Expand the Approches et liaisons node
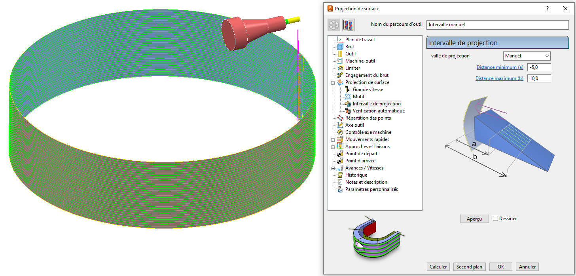 (x=333, y=147)
